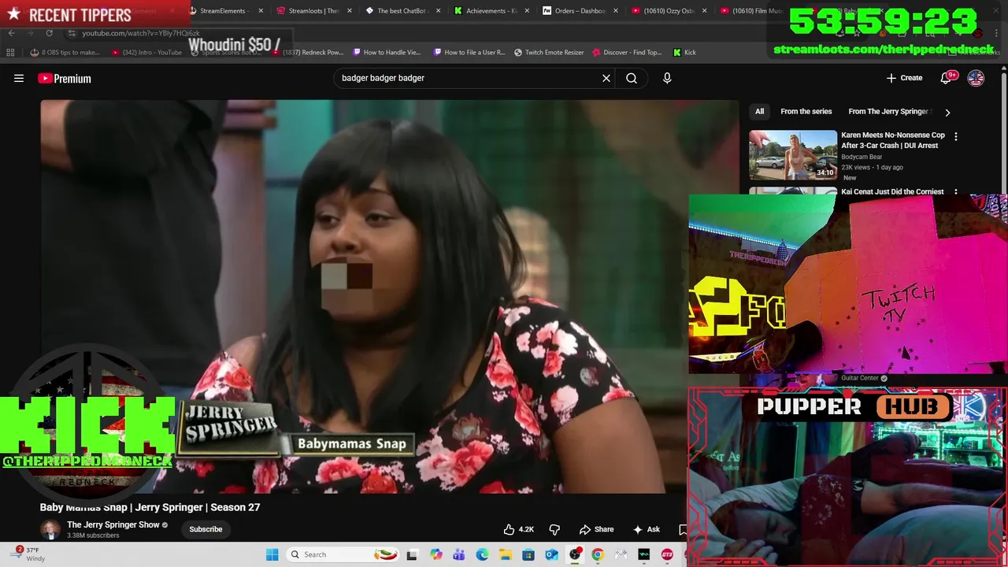Screen dimensions: 1008x567
Task: Reload the page with the refresh icon
Action: [x=49, y=33]
